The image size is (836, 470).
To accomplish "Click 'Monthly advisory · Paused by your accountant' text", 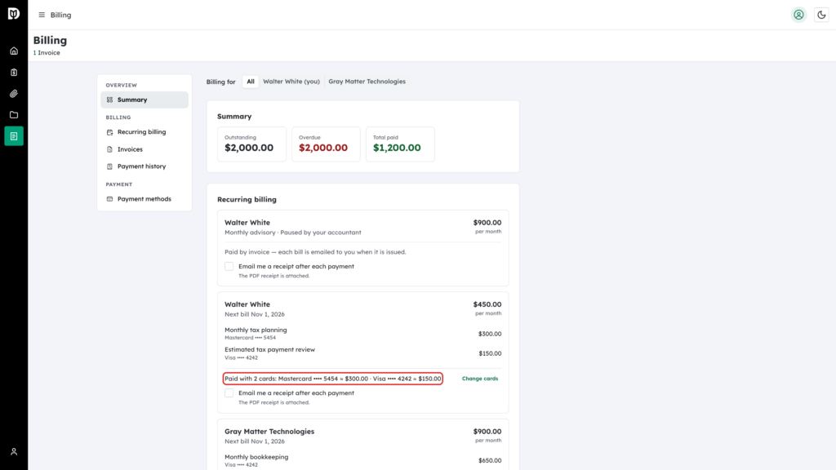I will pos(293,233).
